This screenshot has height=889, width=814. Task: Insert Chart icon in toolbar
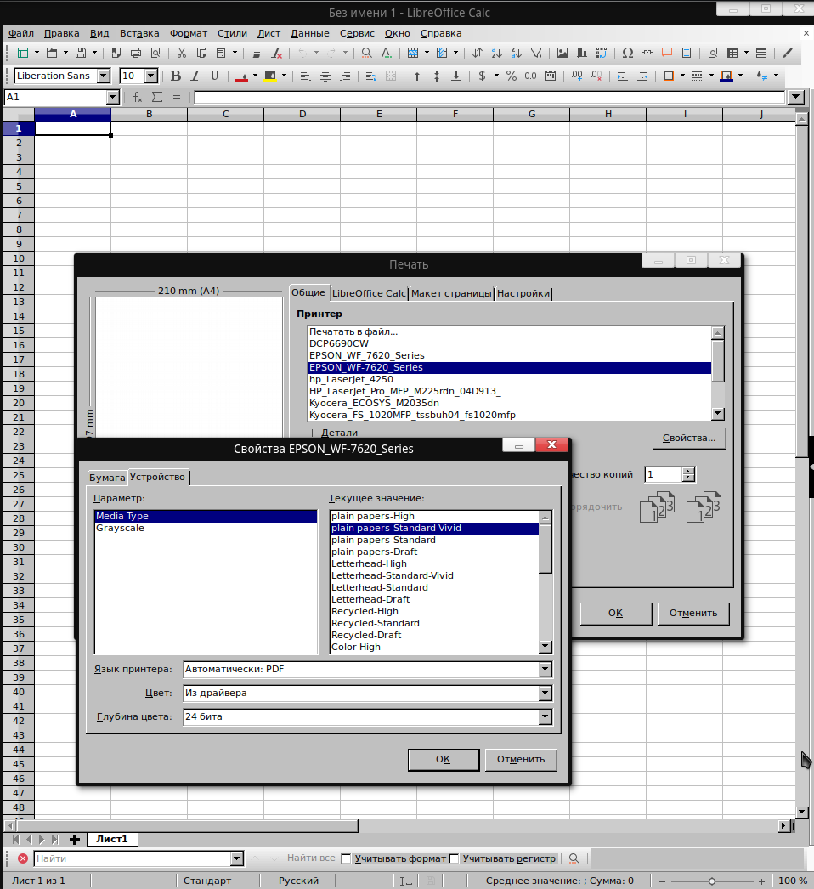pyautogui.click(x=581, y=53)
